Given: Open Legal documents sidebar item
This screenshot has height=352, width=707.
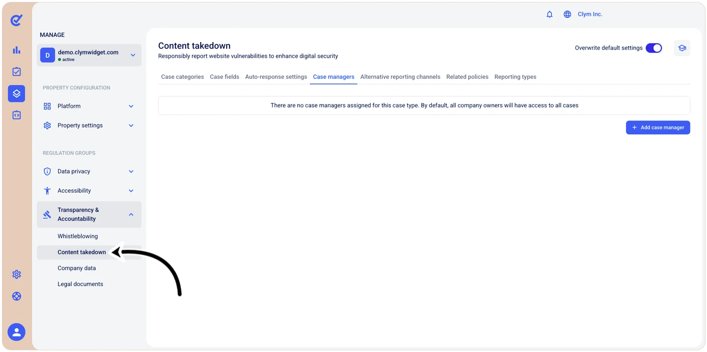Looking at the screenshot, I should click(80, 284).
